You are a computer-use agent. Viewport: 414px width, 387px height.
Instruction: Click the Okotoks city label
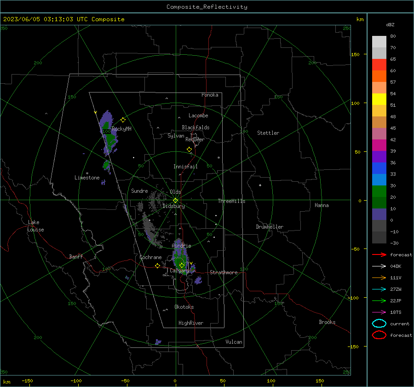click(184, 307)
